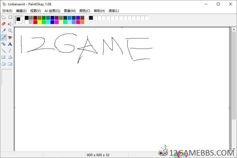Activate the airbrush spray tool
Image resolution: width=237 pixels, height=158 pixels.
pos(3,44)
